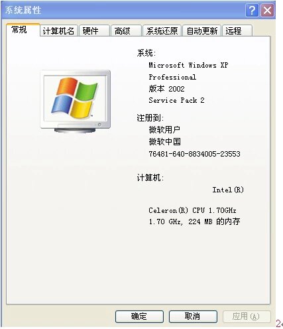The height and width of the screenshot is (329, 283).
Task: Select the 常规 tab
Action: [23, 30]
